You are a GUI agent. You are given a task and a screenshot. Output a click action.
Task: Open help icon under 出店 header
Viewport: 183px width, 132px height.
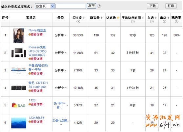(x=164, y=22)
